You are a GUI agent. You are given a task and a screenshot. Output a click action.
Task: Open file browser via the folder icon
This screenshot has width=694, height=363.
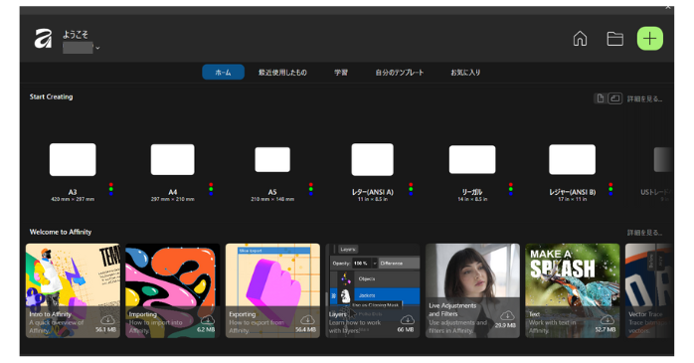coord(614,39)
